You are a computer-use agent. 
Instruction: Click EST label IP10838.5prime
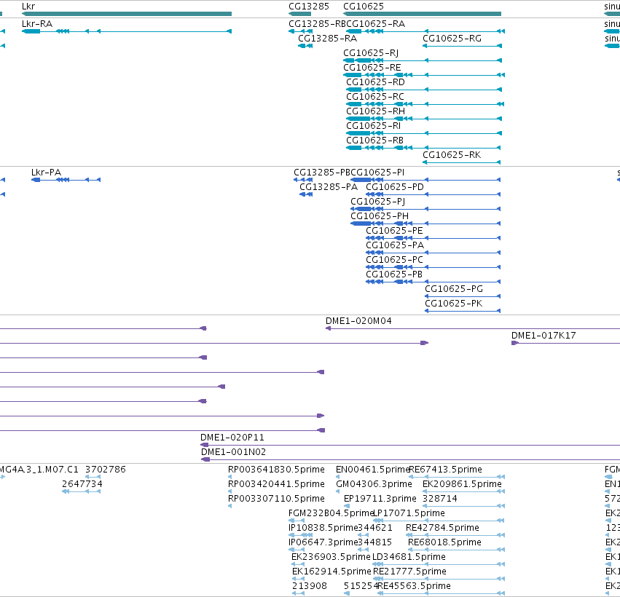pyautogui.click(x=323, y=528)
